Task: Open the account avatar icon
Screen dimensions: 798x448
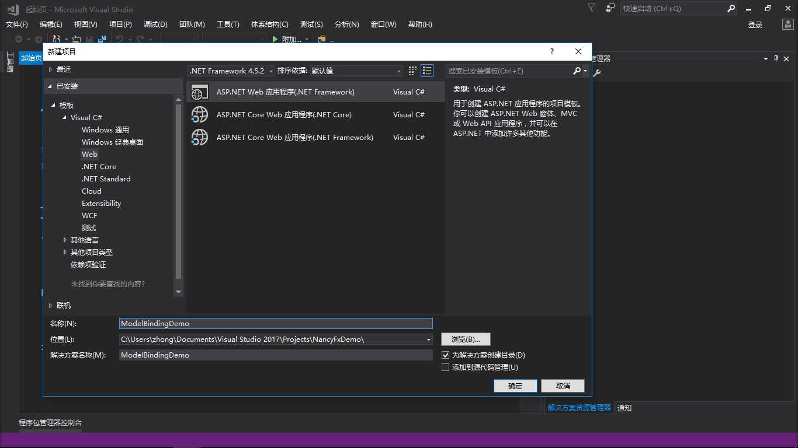Action: [x=788, y=24]
